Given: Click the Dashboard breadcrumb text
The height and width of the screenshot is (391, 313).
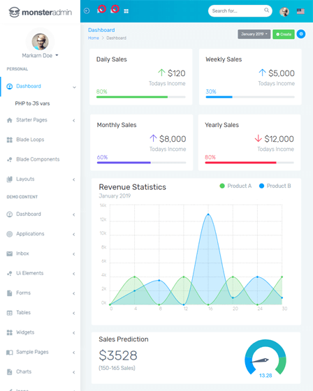Looking at the screenshot, I should 116,38.
